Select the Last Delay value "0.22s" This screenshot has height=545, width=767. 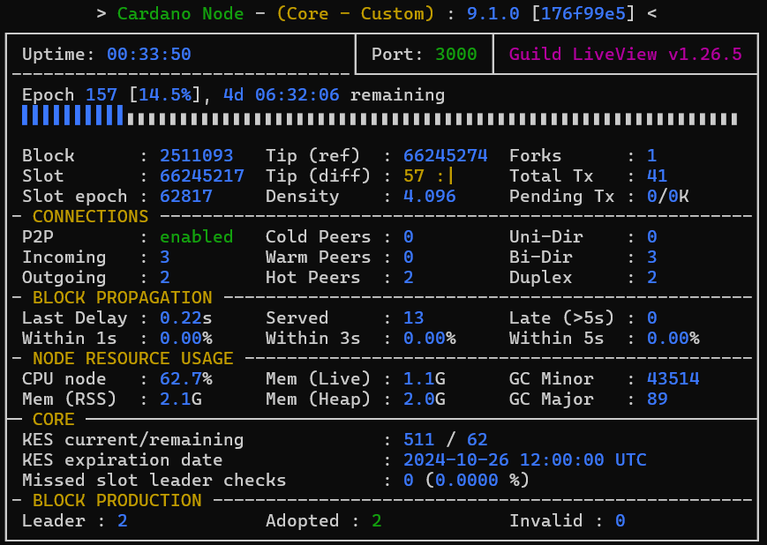pos(186,318)
